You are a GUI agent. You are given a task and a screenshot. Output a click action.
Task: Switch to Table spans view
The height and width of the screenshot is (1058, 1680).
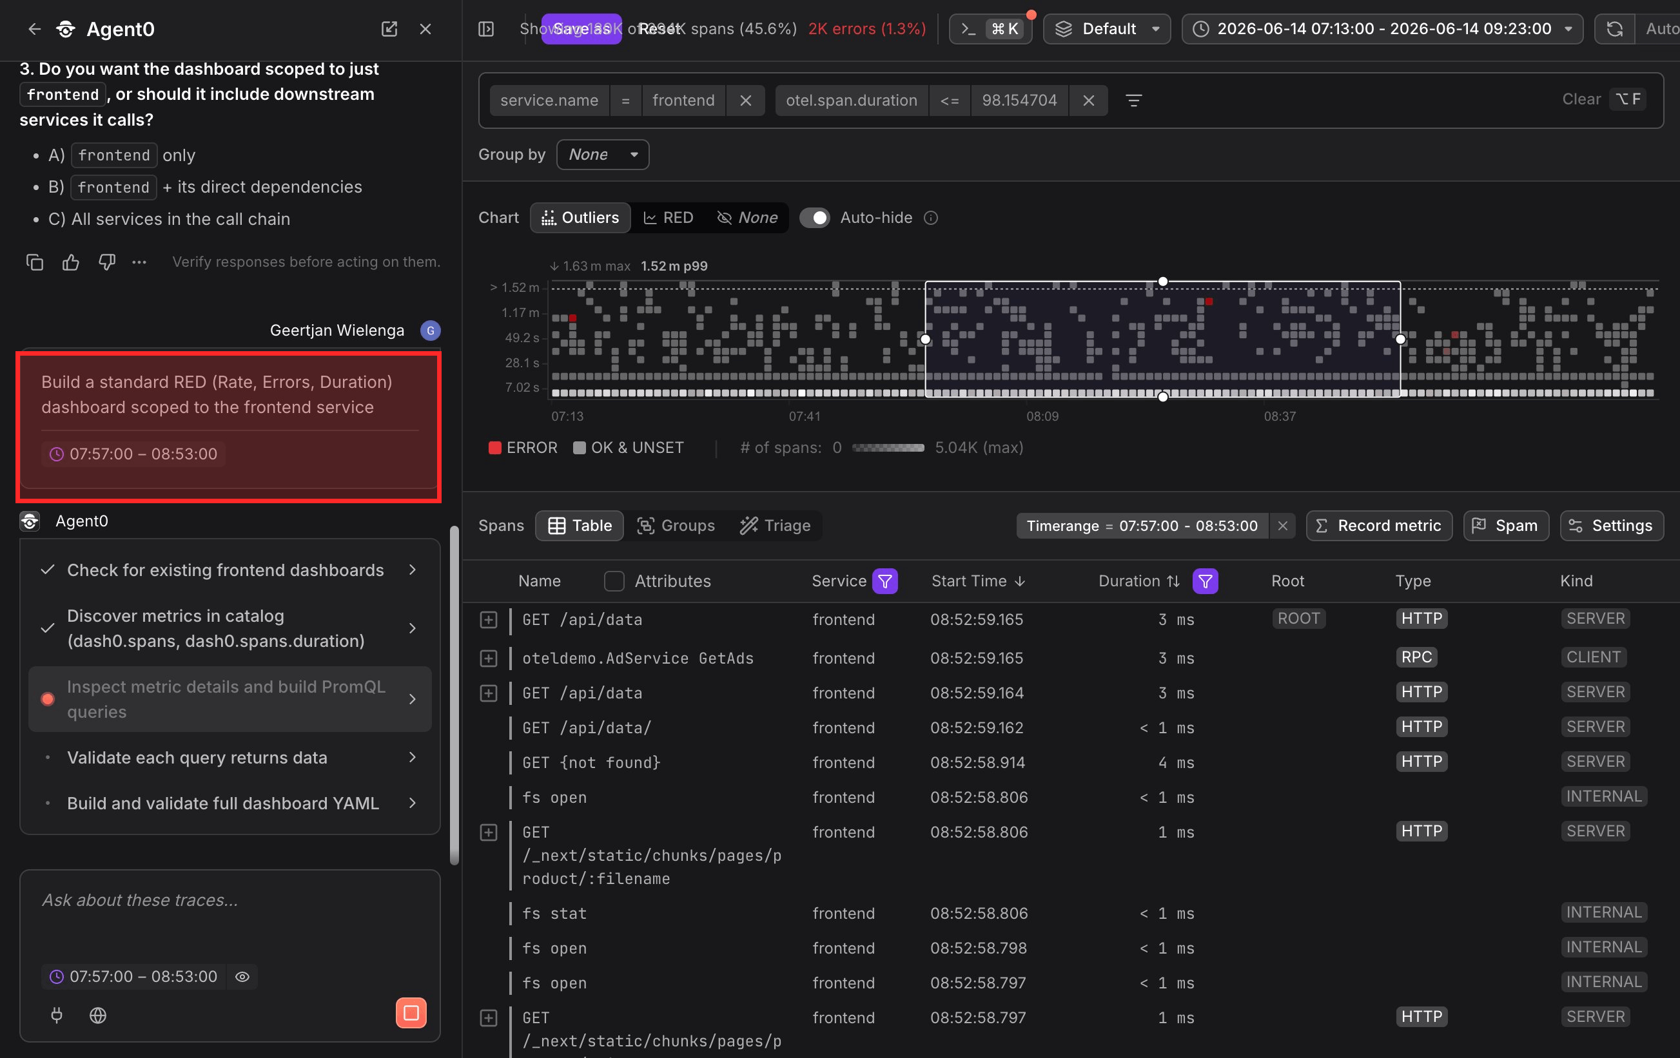tap(580, 526)
